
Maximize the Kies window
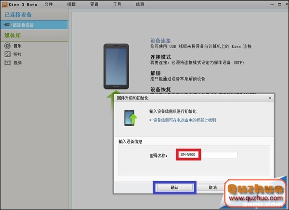coord(279,4)
